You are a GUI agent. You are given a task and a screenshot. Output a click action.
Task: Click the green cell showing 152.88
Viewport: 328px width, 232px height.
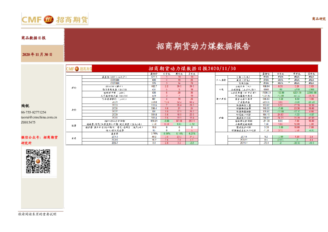click(280, 92)
